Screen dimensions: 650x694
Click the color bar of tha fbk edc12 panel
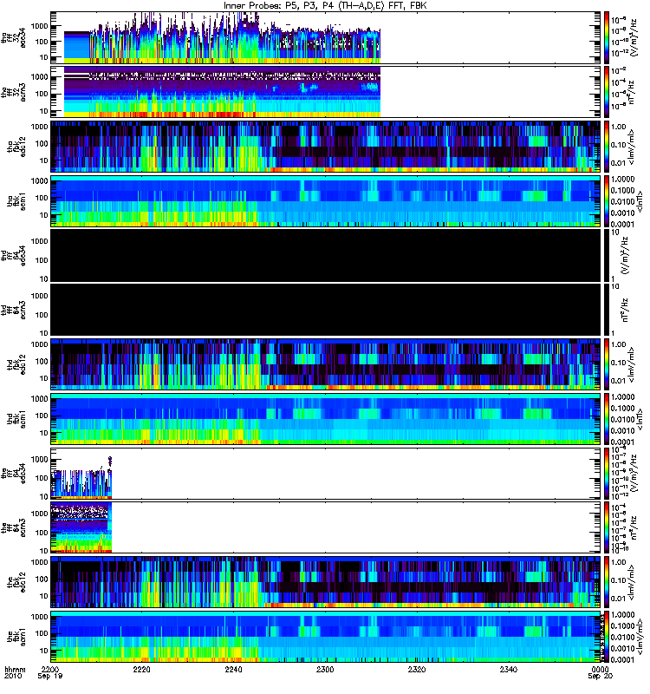607,147
